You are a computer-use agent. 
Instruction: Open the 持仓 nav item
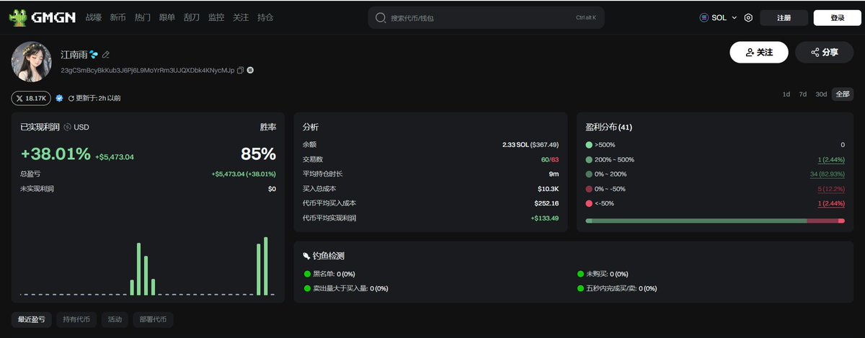click(x=265, y=17)
